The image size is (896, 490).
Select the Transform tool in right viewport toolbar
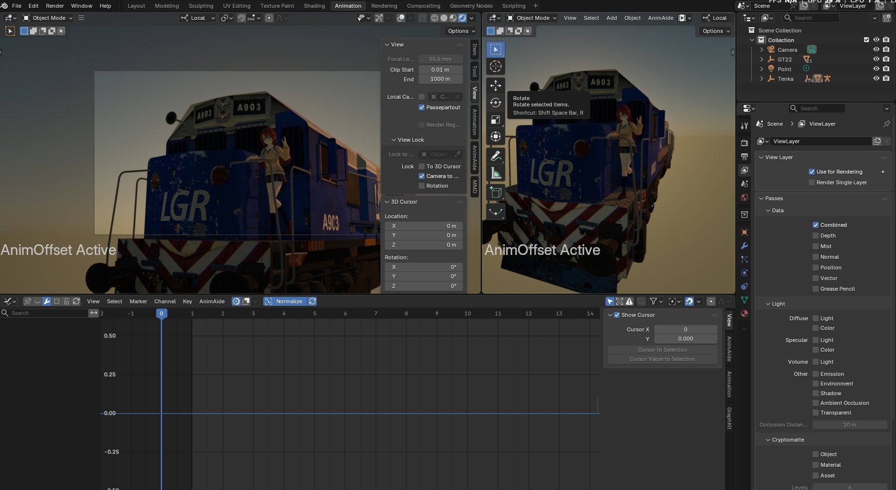(x=495, y=136)
